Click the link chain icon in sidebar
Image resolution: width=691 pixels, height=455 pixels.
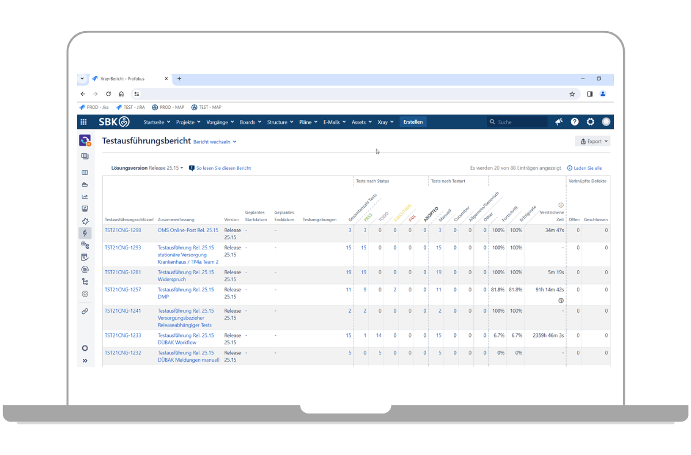[85, 311]
